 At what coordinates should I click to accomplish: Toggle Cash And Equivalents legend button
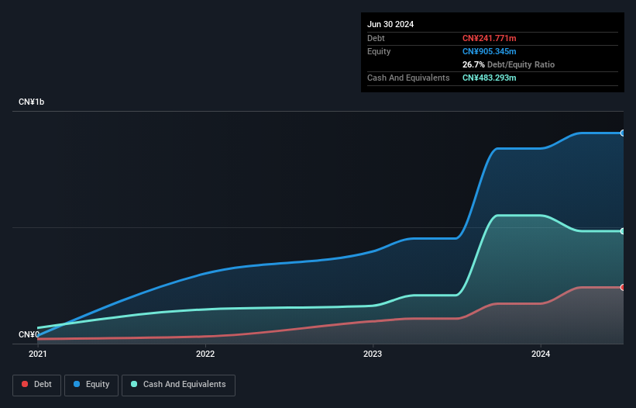coord(178,385)
